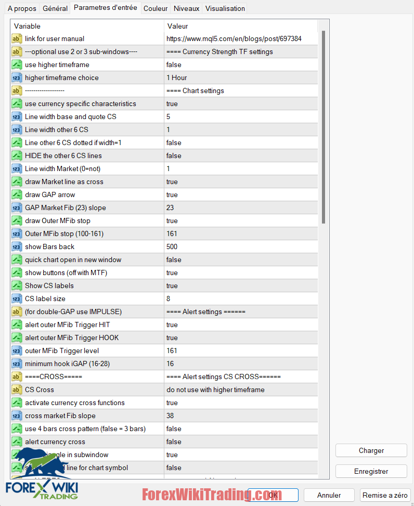
Task: Switch to the 'A propos' tab
Action: (22, 8)
